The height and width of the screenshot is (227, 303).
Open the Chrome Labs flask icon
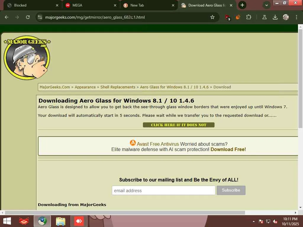coord(264,17)
